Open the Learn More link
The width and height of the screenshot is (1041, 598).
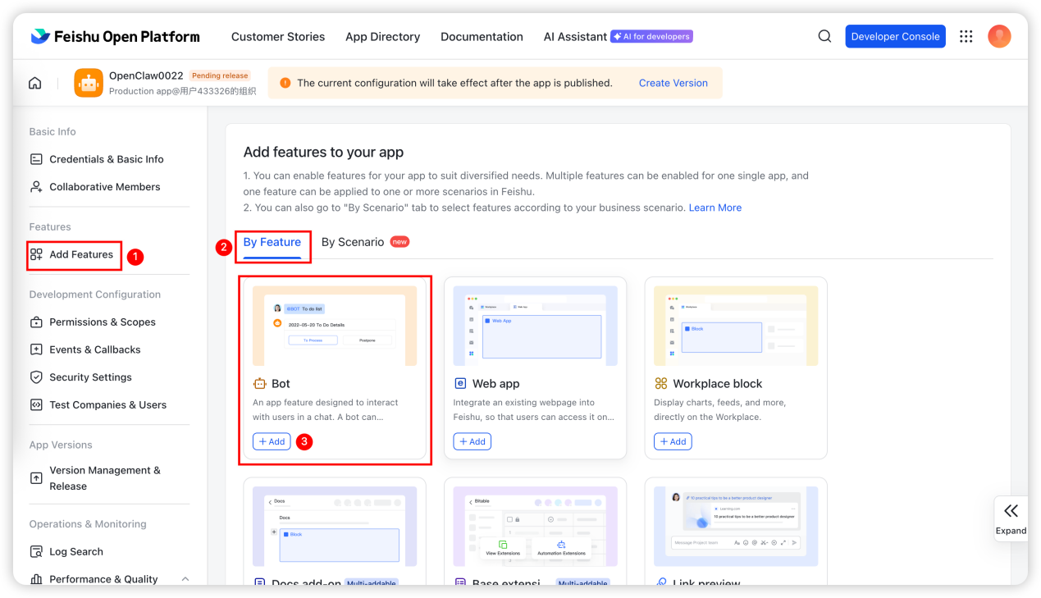[715, 208]
